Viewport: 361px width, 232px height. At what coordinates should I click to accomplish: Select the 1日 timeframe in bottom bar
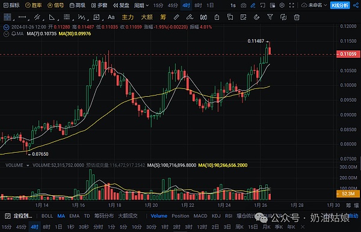pos(58,227)
